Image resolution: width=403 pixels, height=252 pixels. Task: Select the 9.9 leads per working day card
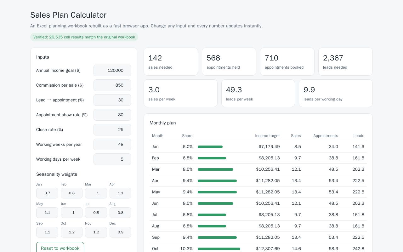tap(336, 93)
